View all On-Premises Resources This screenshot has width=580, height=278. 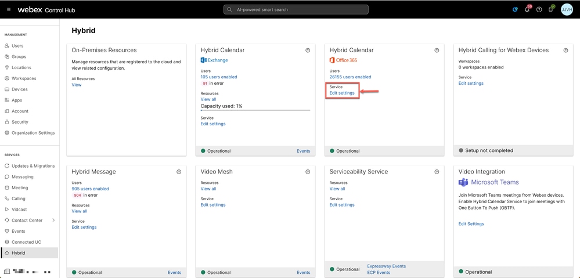77,85
